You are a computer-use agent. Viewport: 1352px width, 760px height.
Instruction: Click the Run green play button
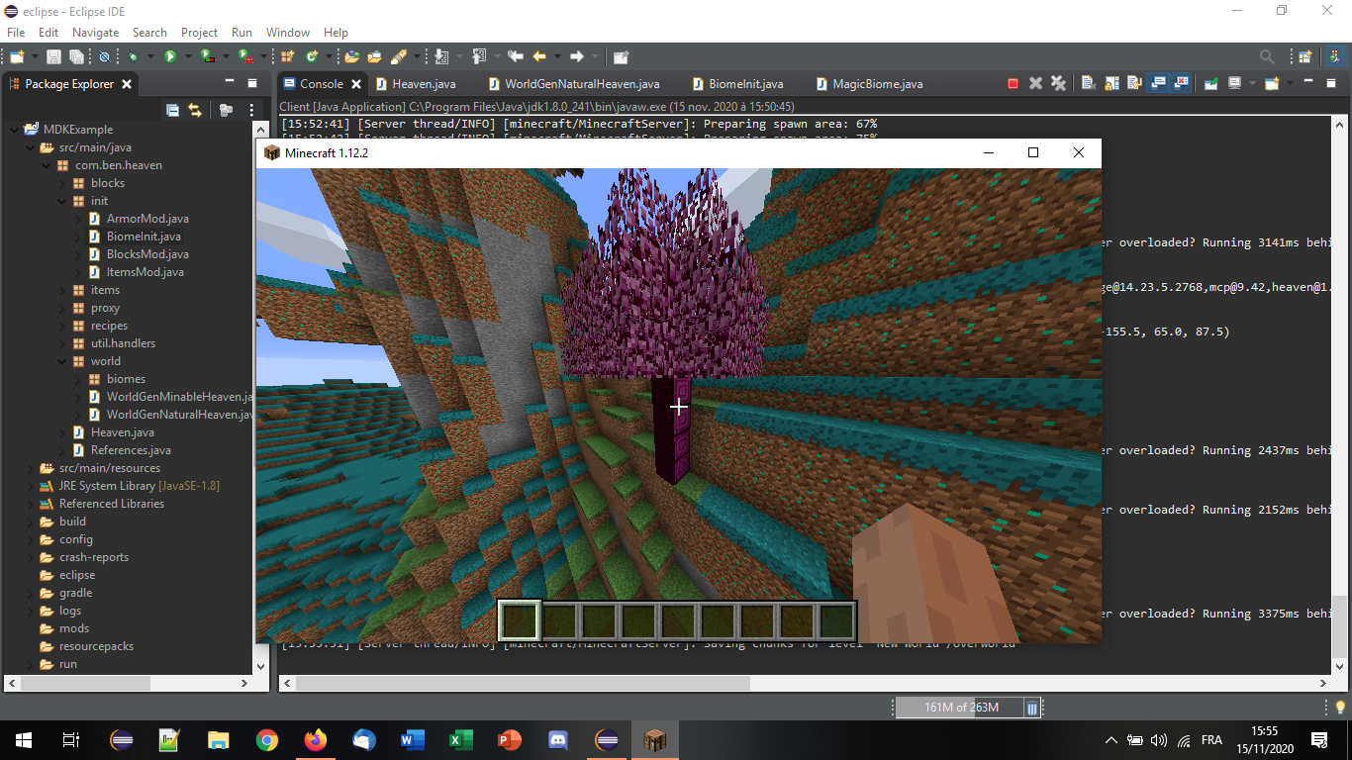170,57
